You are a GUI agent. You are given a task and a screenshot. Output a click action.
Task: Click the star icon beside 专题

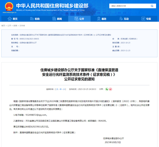point(143,19)
